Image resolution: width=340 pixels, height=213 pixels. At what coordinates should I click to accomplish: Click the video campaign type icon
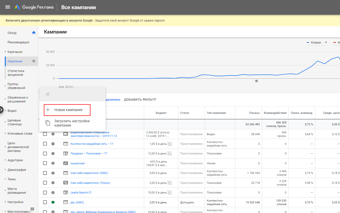click(x=66, y=134)
